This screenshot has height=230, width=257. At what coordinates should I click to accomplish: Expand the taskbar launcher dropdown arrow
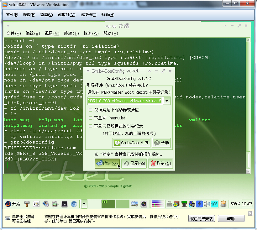click(84, 204)
